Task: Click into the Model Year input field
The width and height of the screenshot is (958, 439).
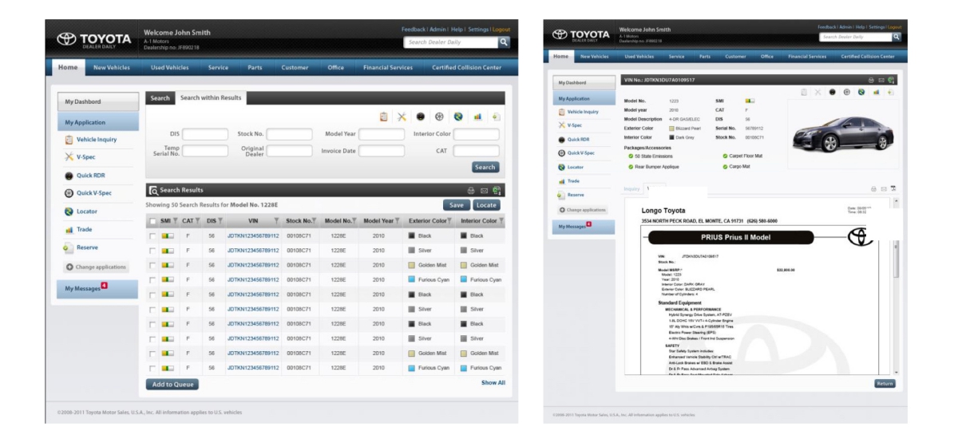Action: [x=381, y=134]
